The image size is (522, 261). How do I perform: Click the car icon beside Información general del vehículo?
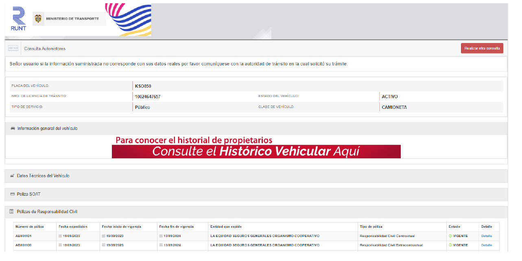13,128
